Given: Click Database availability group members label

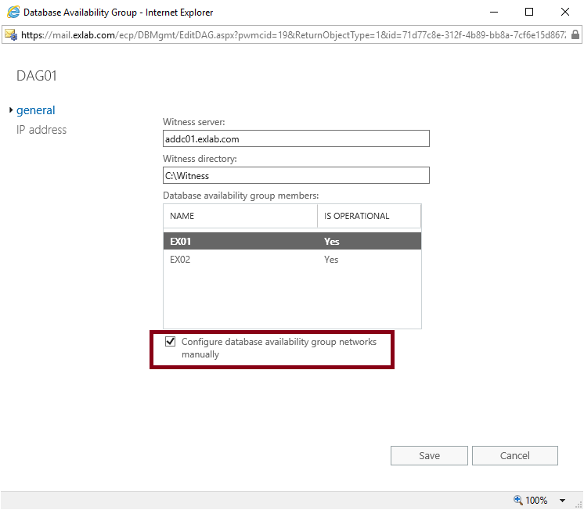Looking at the screenshot, I should [x=241, y=196].
